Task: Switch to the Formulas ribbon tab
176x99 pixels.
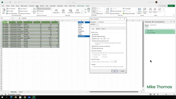Action: (32, 6)
